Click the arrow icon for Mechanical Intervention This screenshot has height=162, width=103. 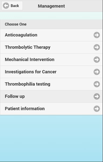point(97,60)
